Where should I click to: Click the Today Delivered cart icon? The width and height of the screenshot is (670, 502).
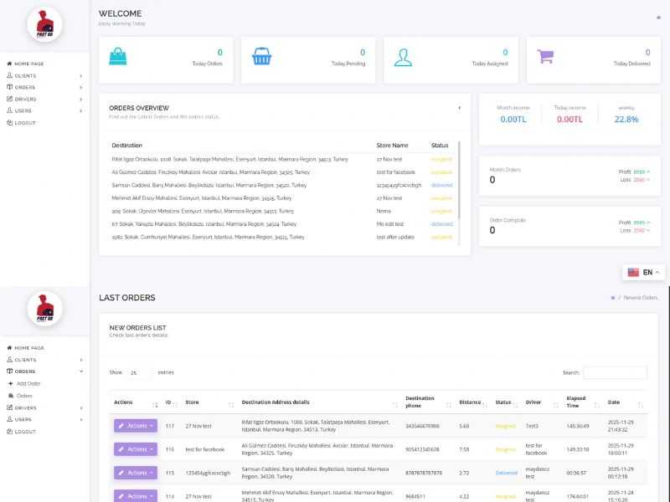point(546,55)
